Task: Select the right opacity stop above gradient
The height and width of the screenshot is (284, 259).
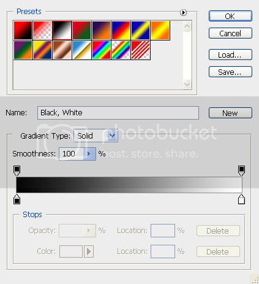Action: 241,171
